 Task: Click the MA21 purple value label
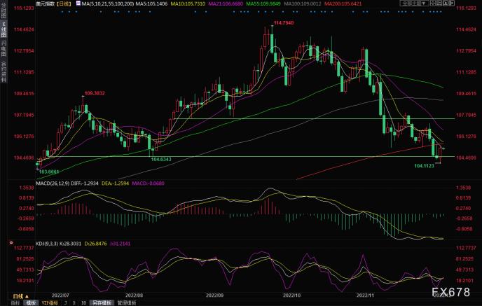coord(226,4)
